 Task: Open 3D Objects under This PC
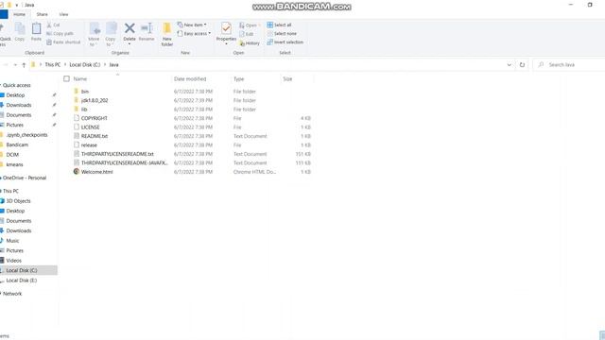coord(18,201)
